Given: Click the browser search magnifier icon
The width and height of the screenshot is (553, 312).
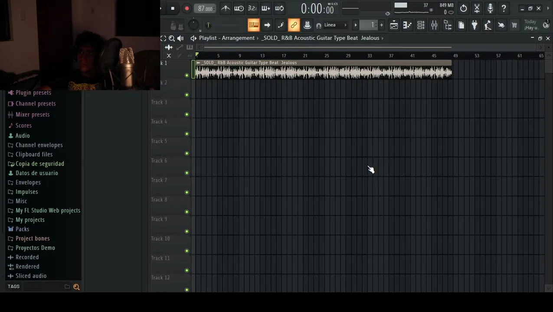Looking at the screenshot, I should coord(76,287).
